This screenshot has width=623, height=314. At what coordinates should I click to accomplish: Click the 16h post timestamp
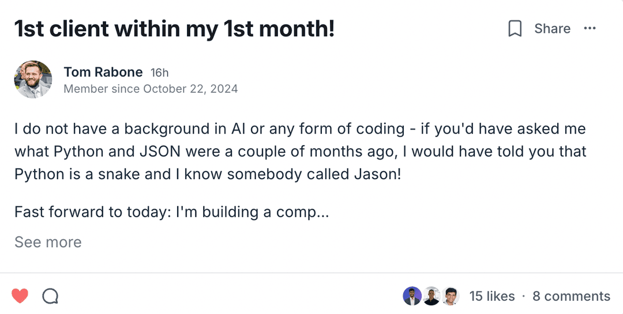tap(159, 73)
